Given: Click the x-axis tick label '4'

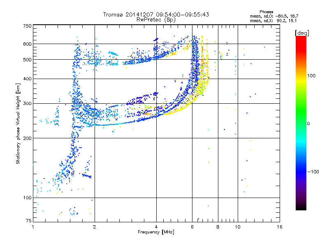Looking at the screenshot, I should click(156, 227).
